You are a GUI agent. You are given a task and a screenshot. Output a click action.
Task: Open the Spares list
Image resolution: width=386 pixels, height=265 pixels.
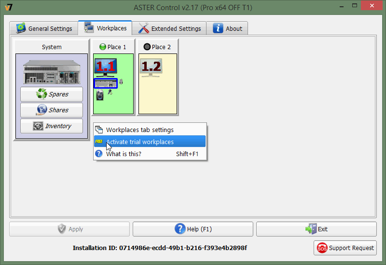52,94
